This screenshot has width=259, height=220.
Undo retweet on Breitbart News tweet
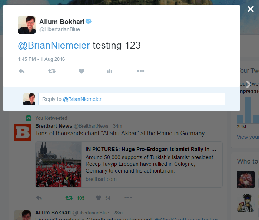69,198
